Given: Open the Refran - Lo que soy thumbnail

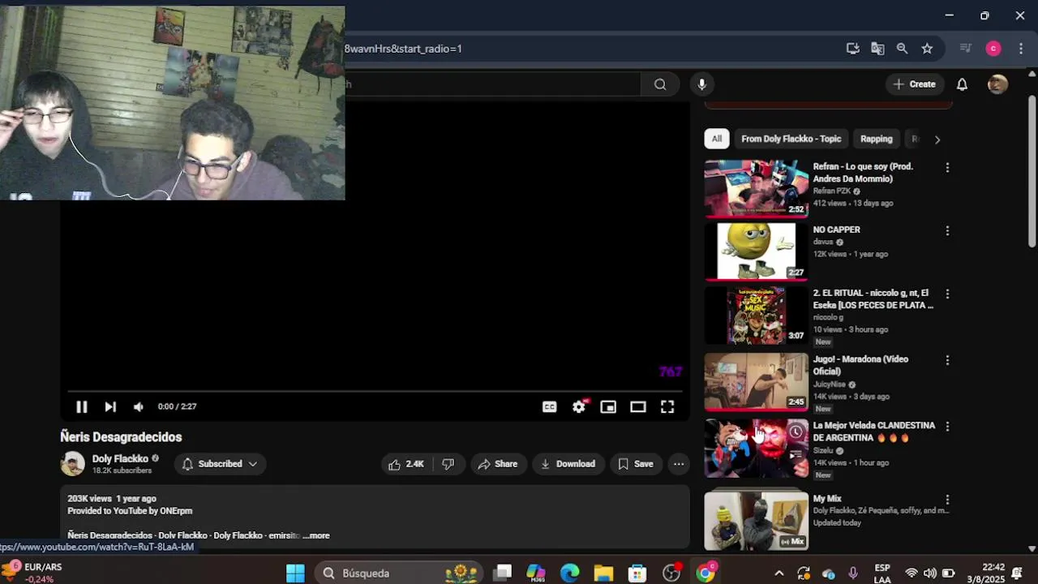Looking at the screenshot, I should [x=757, y=187].
